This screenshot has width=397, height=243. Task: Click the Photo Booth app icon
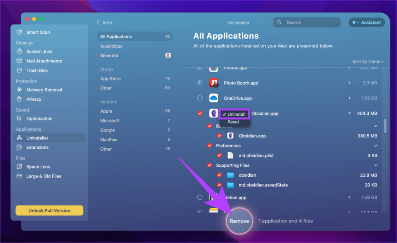click(x=214, y=83)
